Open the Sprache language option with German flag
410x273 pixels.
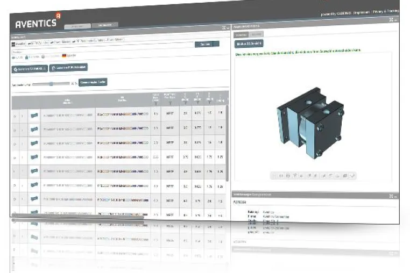(x=69, y=55)
